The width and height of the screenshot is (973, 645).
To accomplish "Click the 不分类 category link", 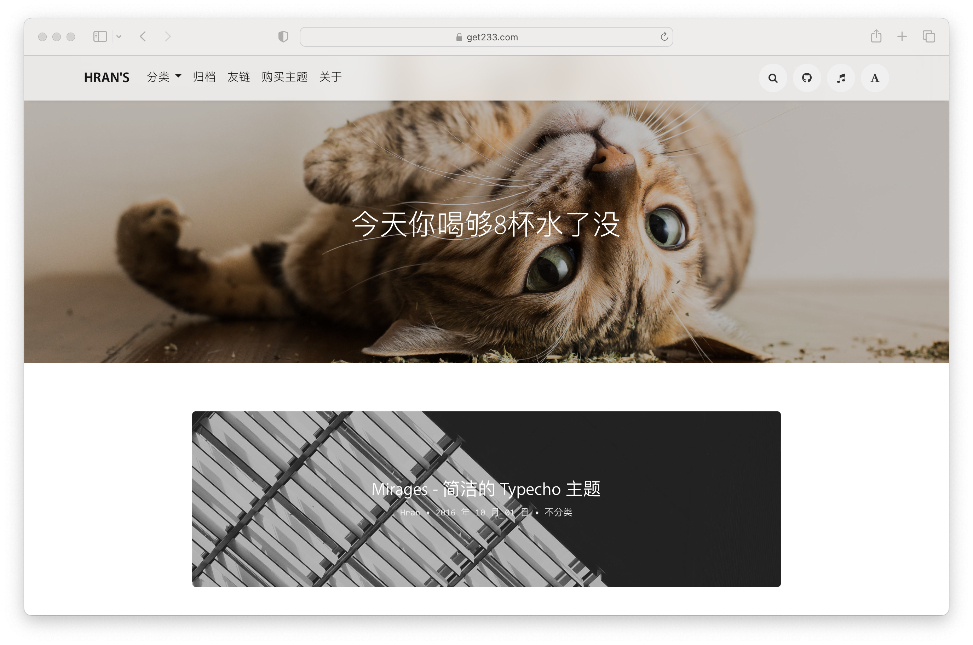I will pyautogui.click(x=558, y=512).
